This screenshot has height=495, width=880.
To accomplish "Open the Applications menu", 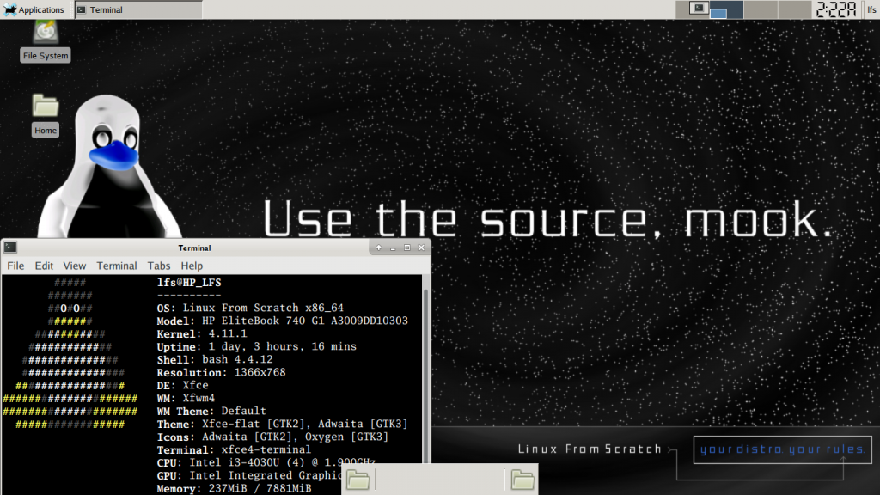I will coord(34,9).
